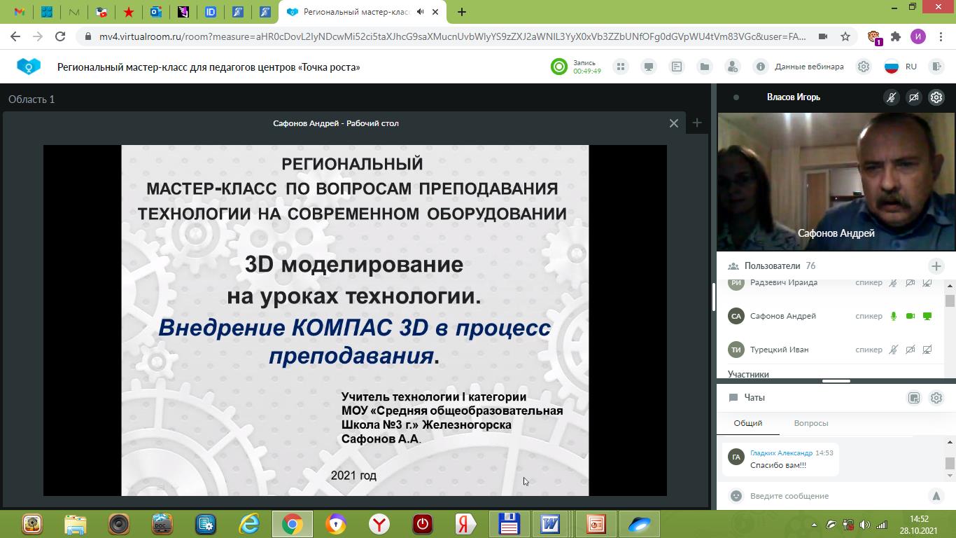956x538 pixels.
Task: Toggle Сафонов Андрей green microphone
Action: coord(893,316)
